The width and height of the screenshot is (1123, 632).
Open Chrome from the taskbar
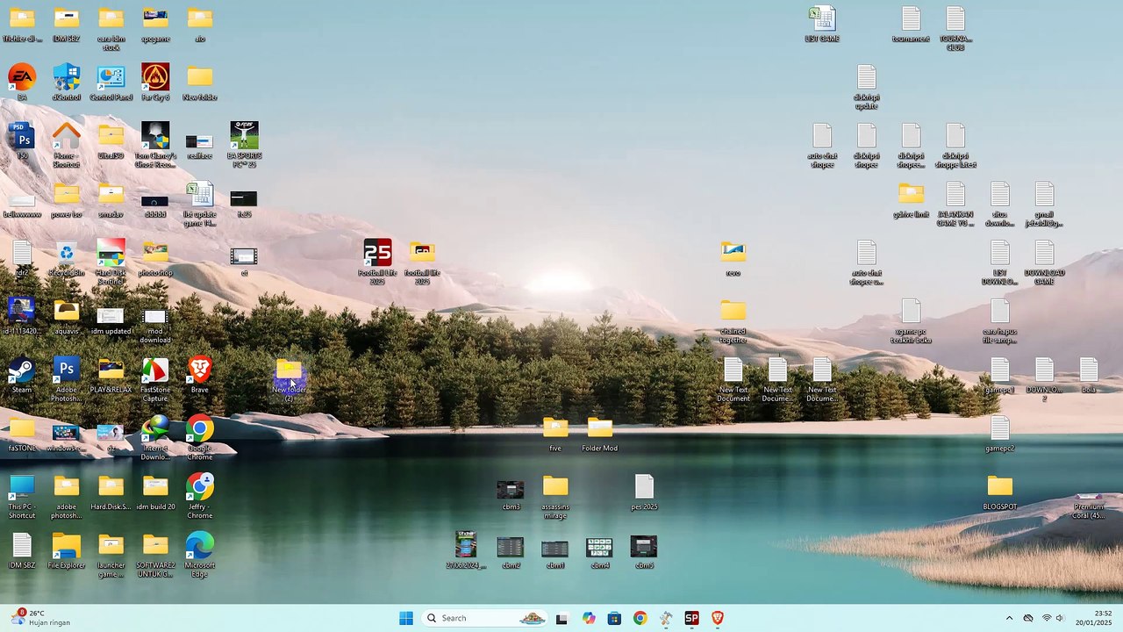point(640,618)
